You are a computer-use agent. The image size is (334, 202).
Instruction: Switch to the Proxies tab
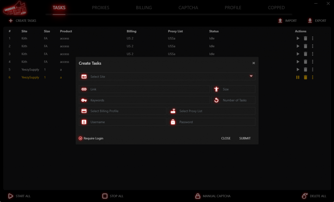pos(100,8)
